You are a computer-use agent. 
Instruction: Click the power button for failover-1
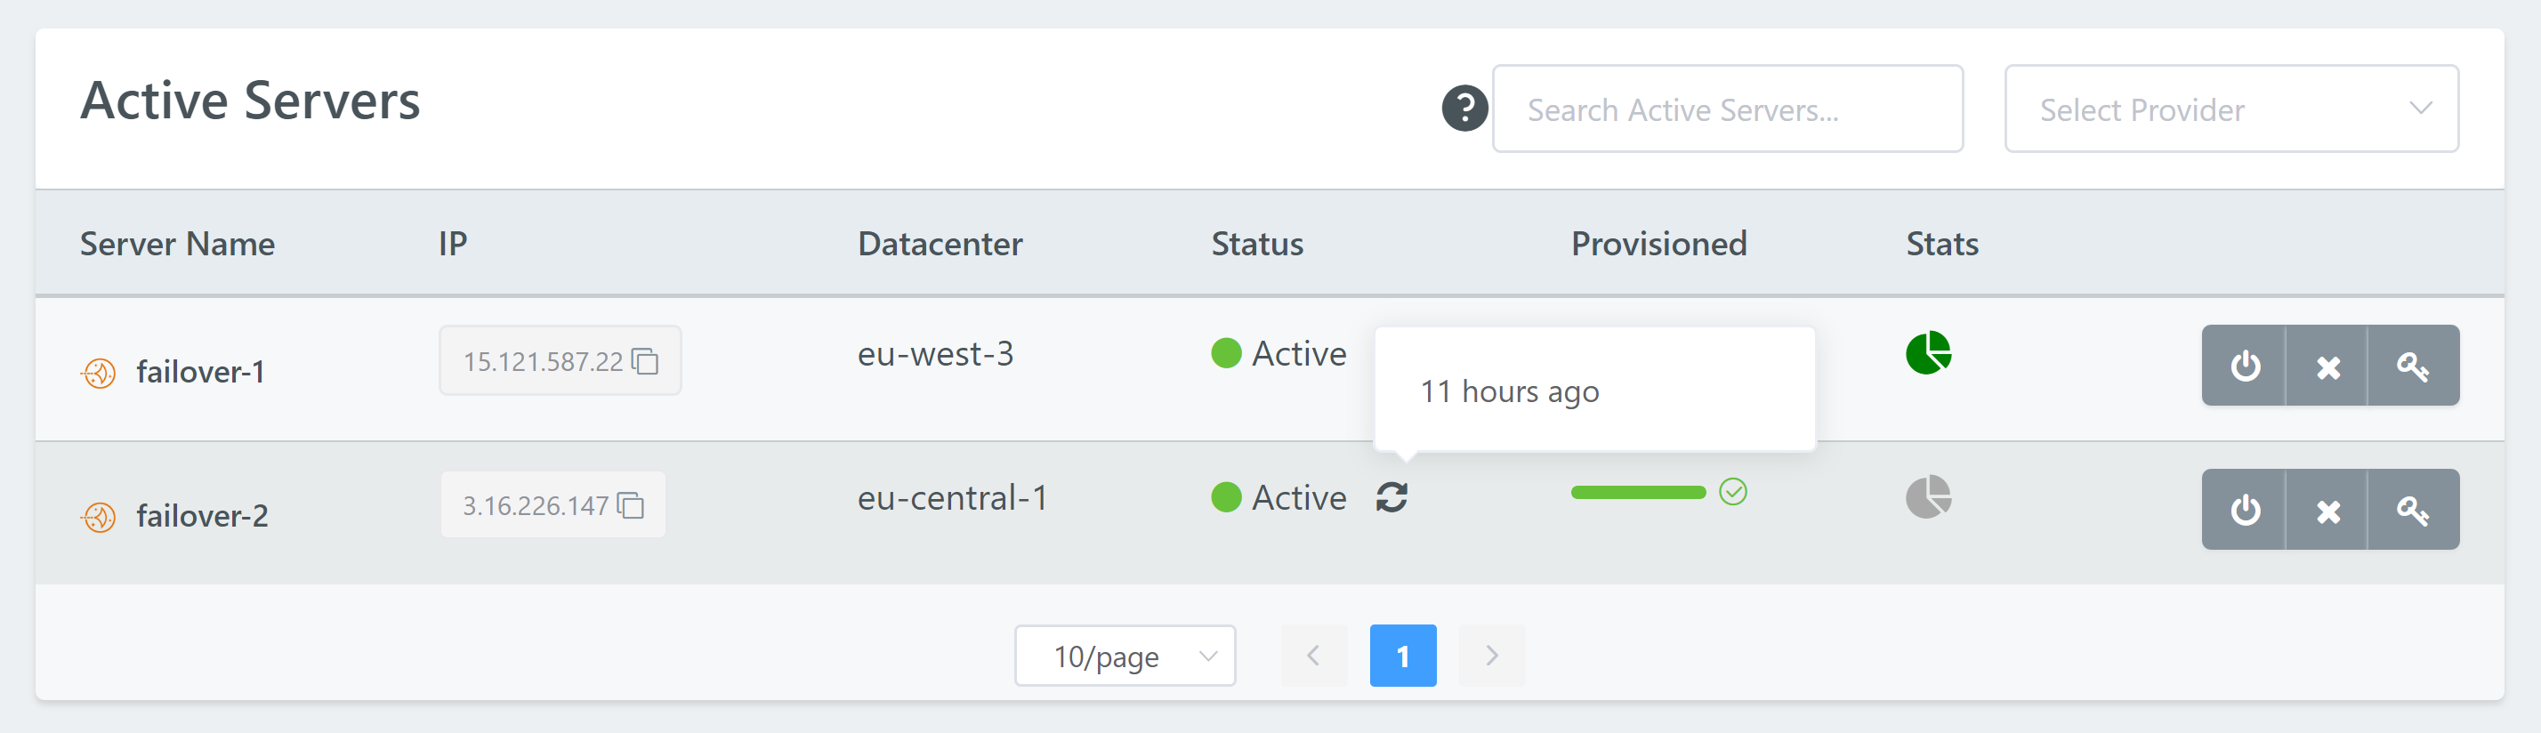pyautogui.click(x=2244, y=365)
